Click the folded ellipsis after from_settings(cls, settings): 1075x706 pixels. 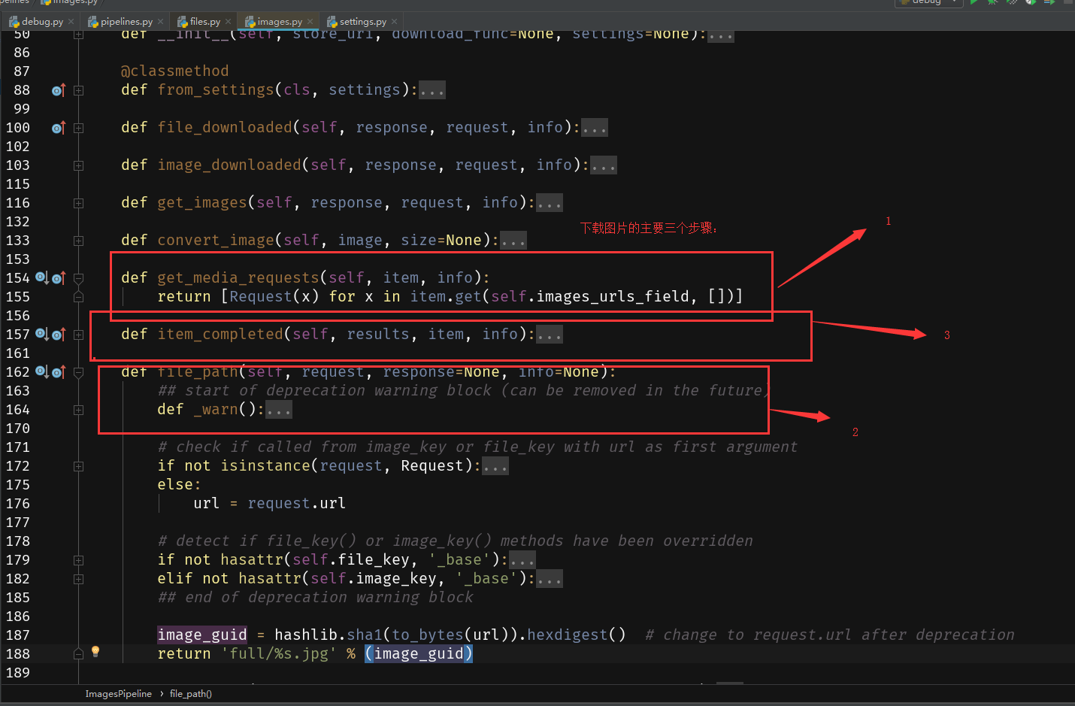click(432, 90)
